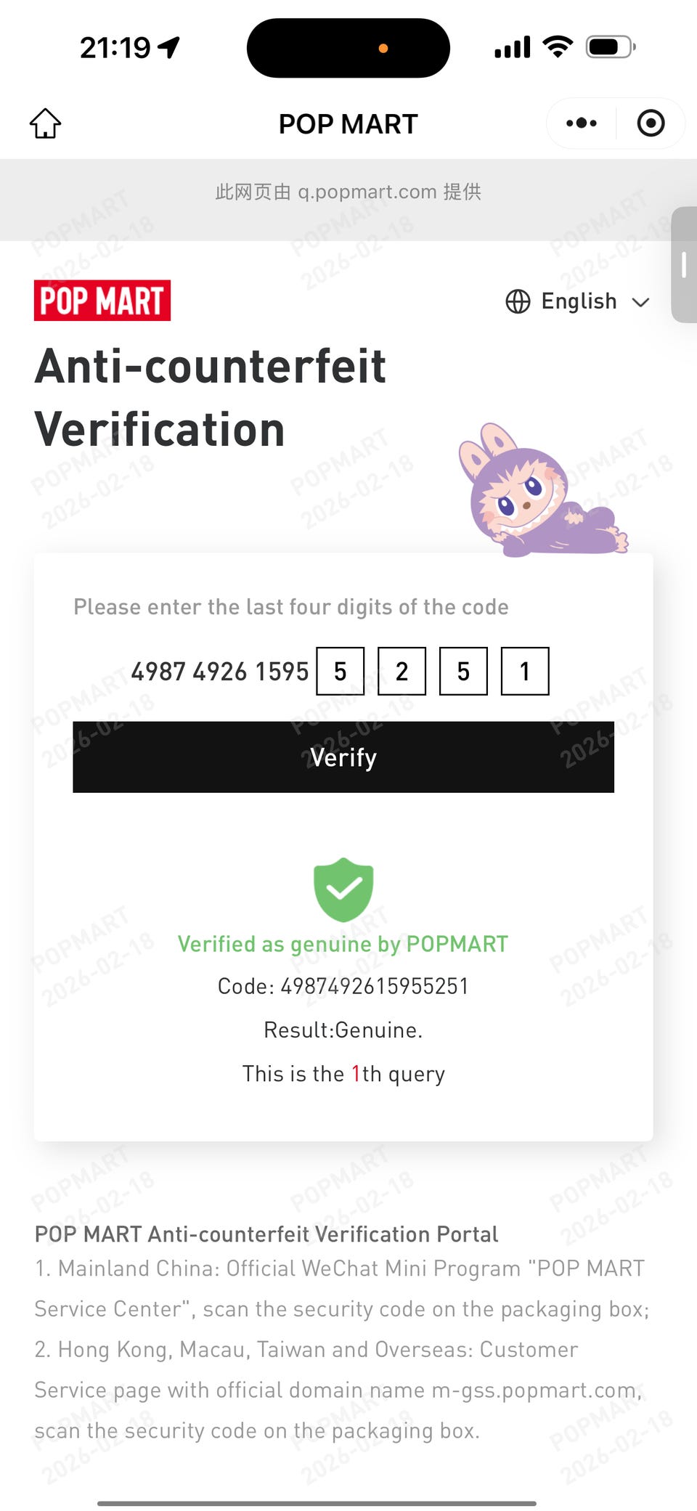Tap the side scroll handle
The width and height of the screenshot is (697, 1511).
pos(684,265)
